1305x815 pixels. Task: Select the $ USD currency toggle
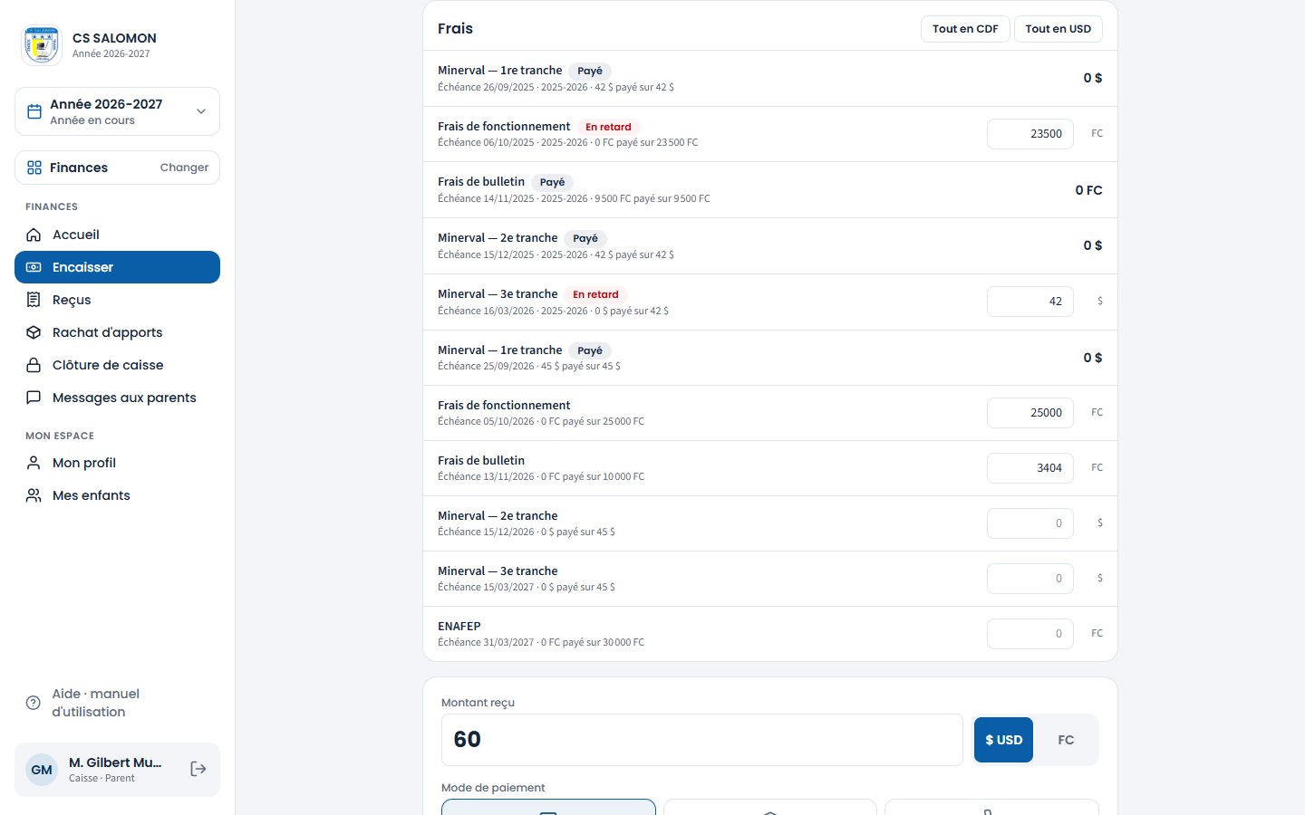coord(1003,740)
